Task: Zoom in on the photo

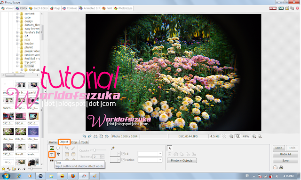Action: coord(254,136)
